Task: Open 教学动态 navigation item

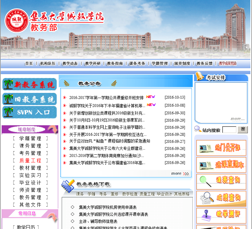Action: point(70,63)
